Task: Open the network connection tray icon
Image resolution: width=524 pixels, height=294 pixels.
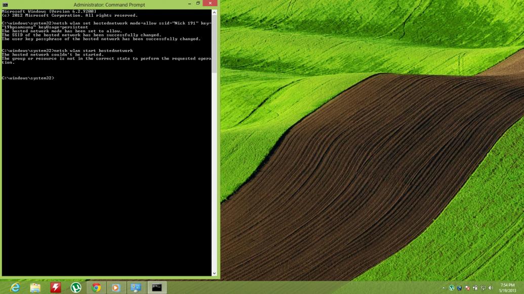Action: pos(482,288)
